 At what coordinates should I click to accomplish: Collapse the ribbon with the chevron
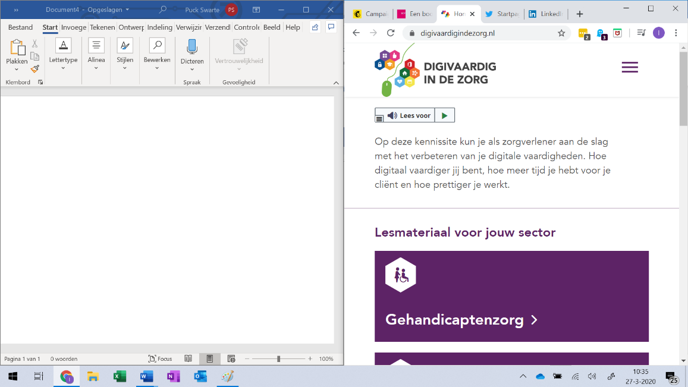pos(336,83)
